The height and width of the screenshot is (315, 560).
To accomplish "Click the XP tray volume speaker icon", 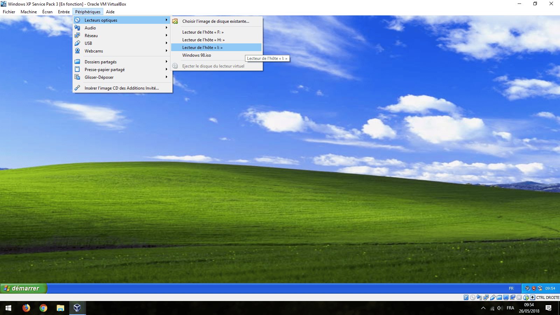I will 527,288.
